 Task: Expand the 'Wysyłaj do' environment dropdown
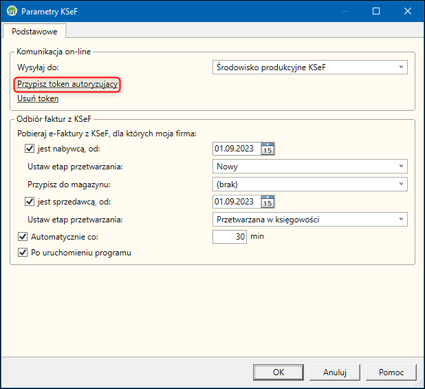coord(310,67)
